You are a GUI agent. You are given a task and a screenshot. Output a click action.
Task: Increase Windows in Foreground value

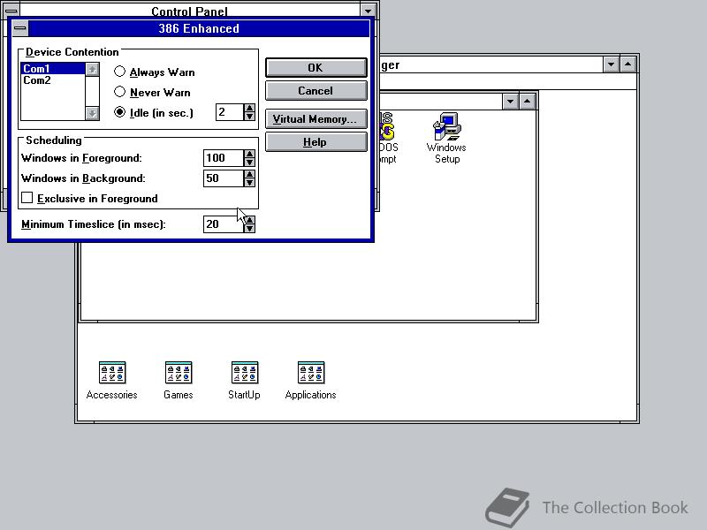click(x=249, y=154)
